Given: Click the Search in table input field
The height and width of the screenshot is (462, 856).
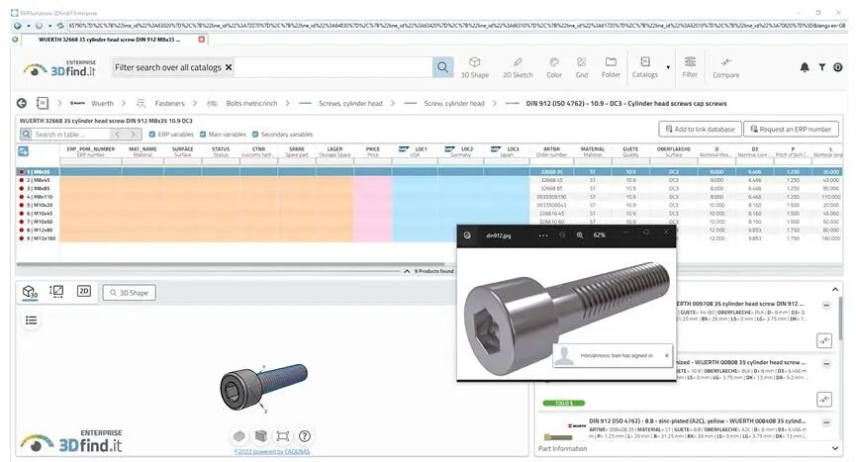Looking at the screenshot, I should [69, 135].
